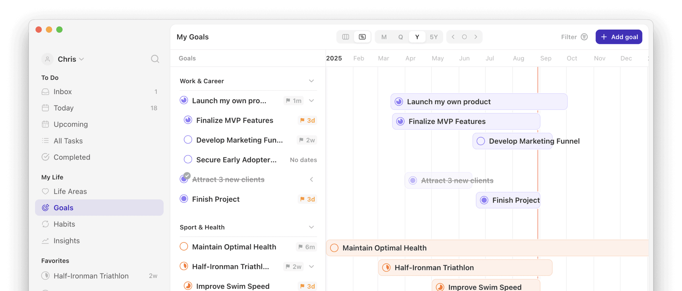Click the 2025 year header label
Image resolution: width=682 pixels, height=291 pixels.
[x=334, y=58]
